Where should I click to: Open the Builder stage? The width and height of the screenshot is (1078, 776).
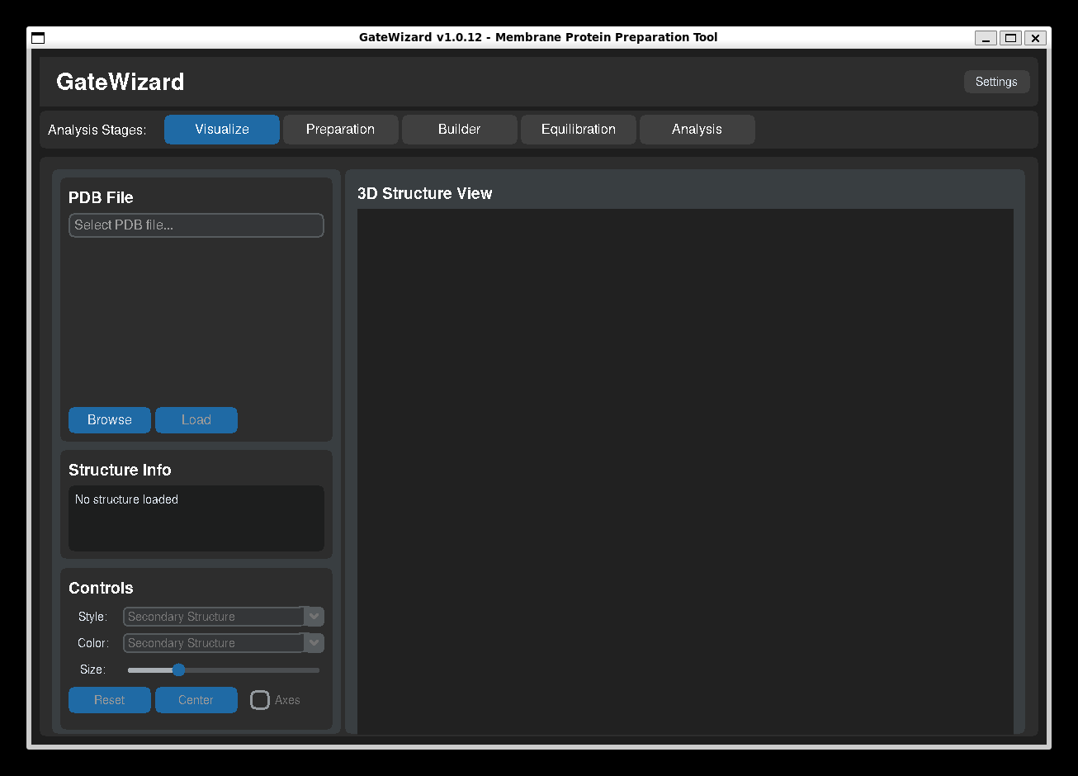459,130
